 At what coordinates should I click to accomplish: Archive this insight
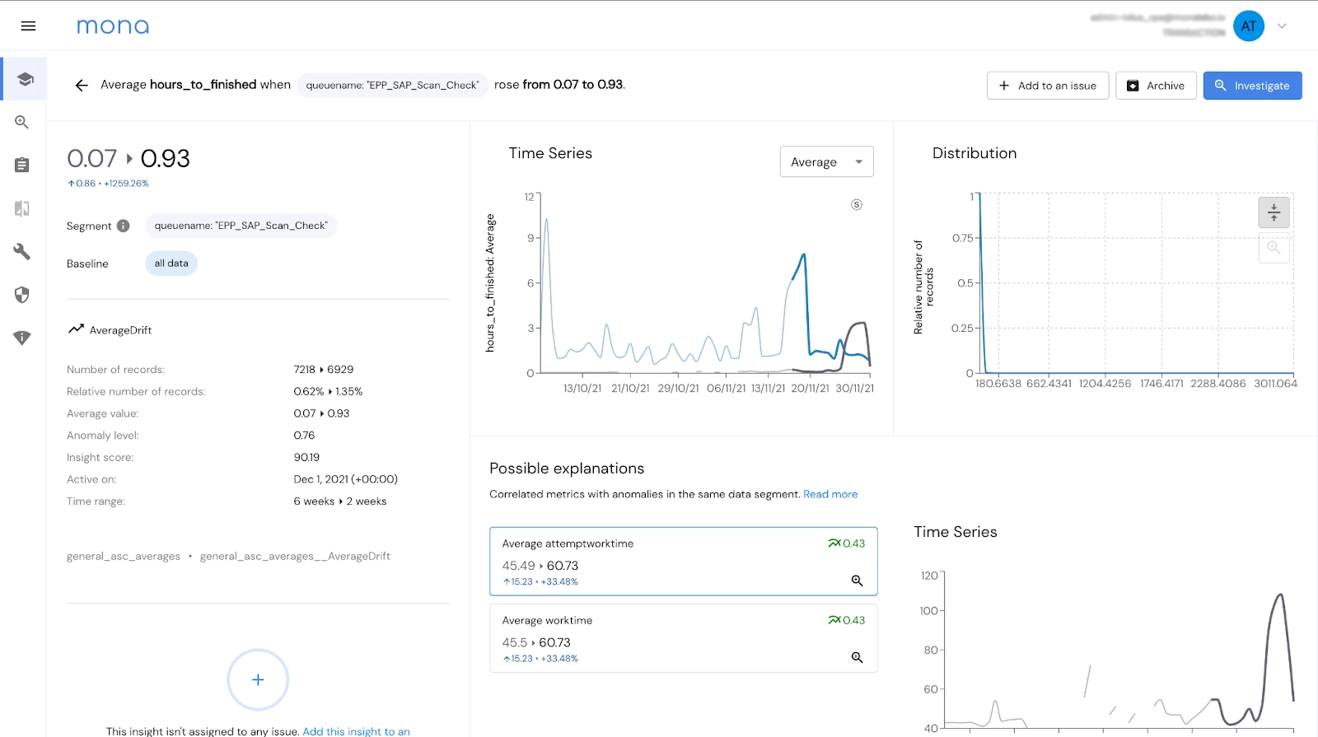[1156, 86]
